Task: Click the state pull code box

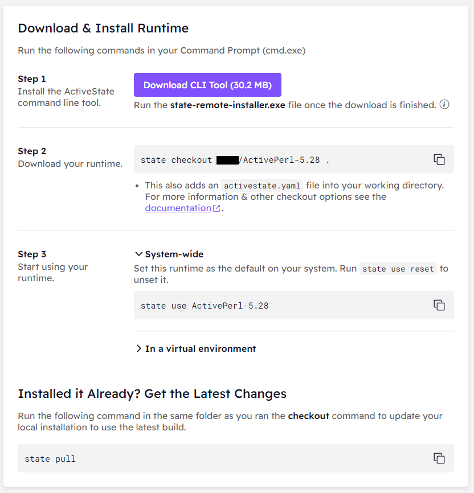Action: [x=236, y=458]
